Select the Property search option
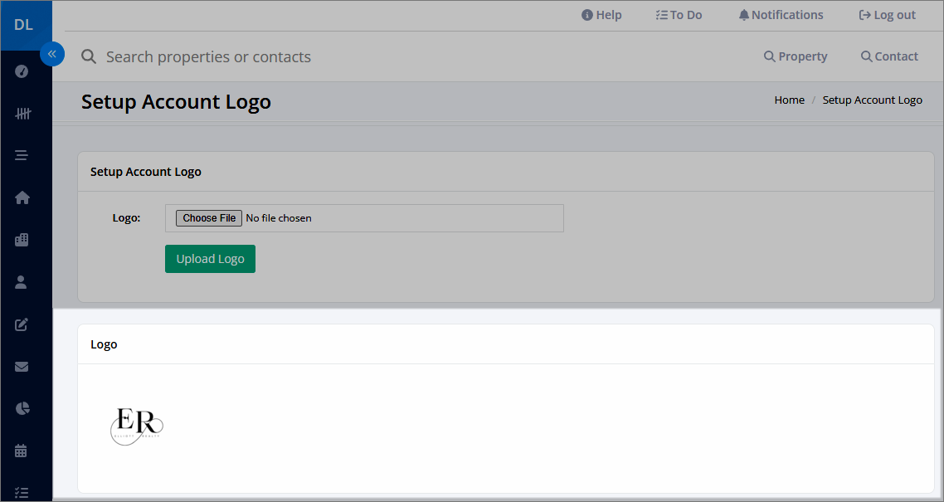The height and width of the screenshot is (502, 944). [x=796, y=56]
